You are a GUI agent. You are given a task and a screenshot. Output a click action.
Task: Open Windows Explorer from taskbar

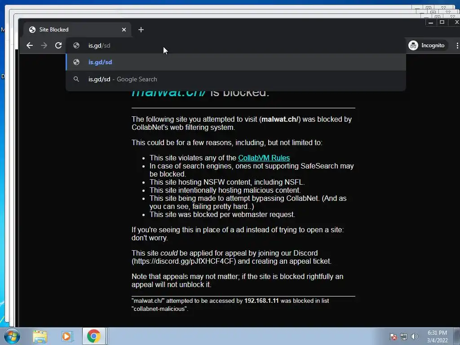40,336
